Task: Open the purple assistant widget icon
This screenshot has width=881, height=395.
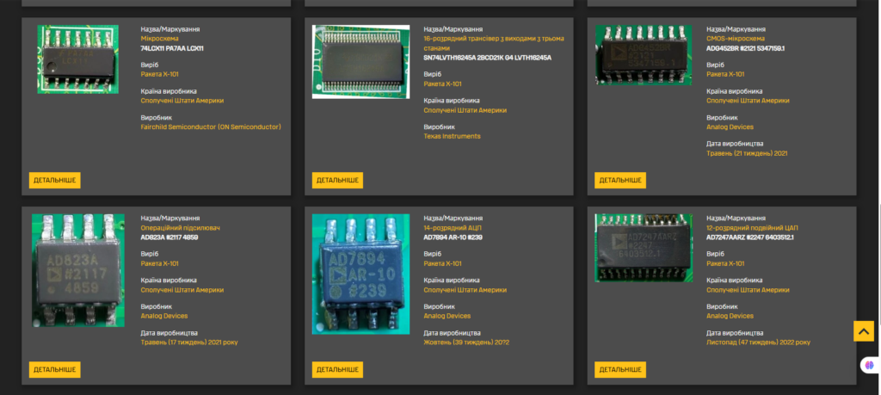Action: 870,365
